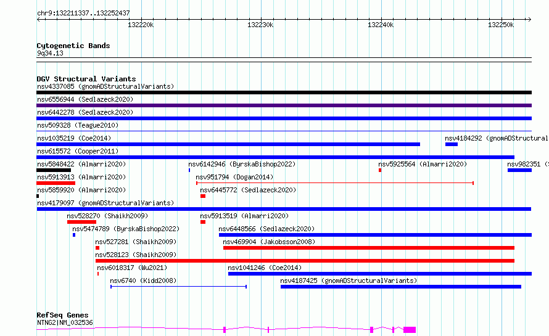This screenshot has height=336, width=549.
Task: Click the nsv509328 (Teague2010) label
Action: tap(78, 125)
